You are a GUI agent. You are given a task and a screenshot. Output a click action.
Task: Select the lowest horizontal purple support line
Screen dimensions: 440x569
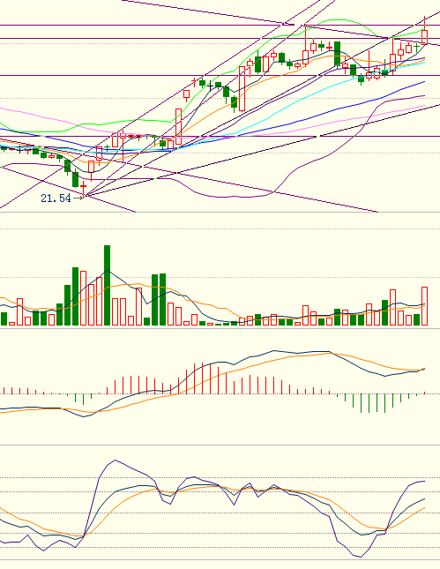[x=220, y=137]
